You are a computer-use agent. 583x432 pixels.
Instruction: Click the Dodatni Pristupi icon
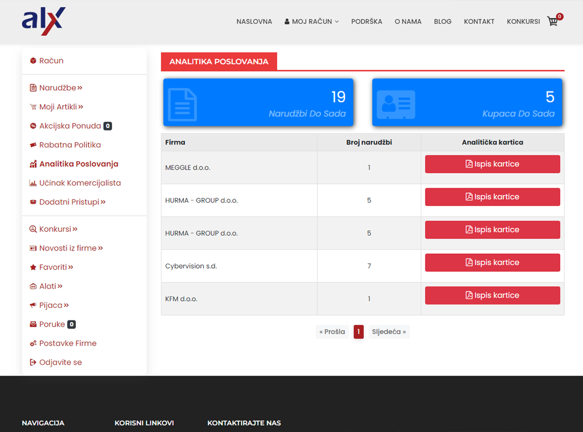coord(33,202)
